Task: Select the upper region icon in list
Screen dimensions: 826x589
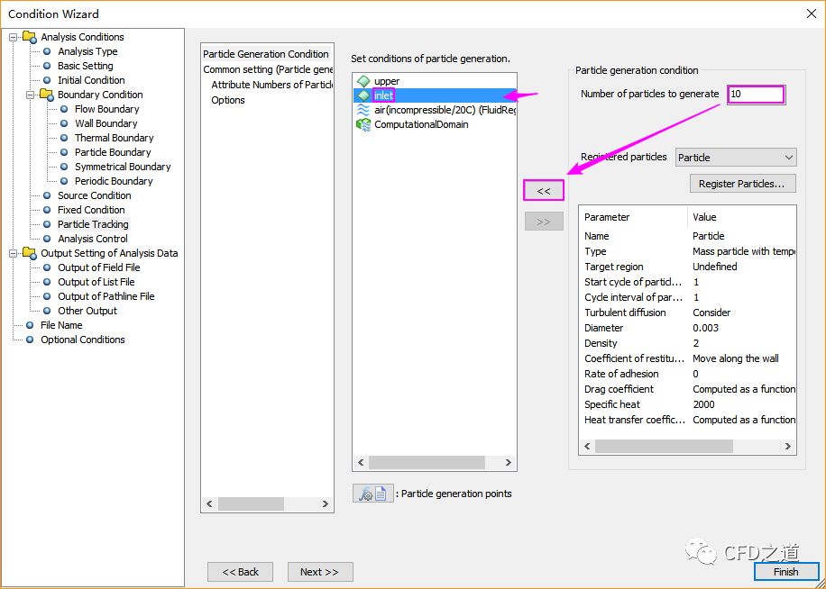Action: 363,81
